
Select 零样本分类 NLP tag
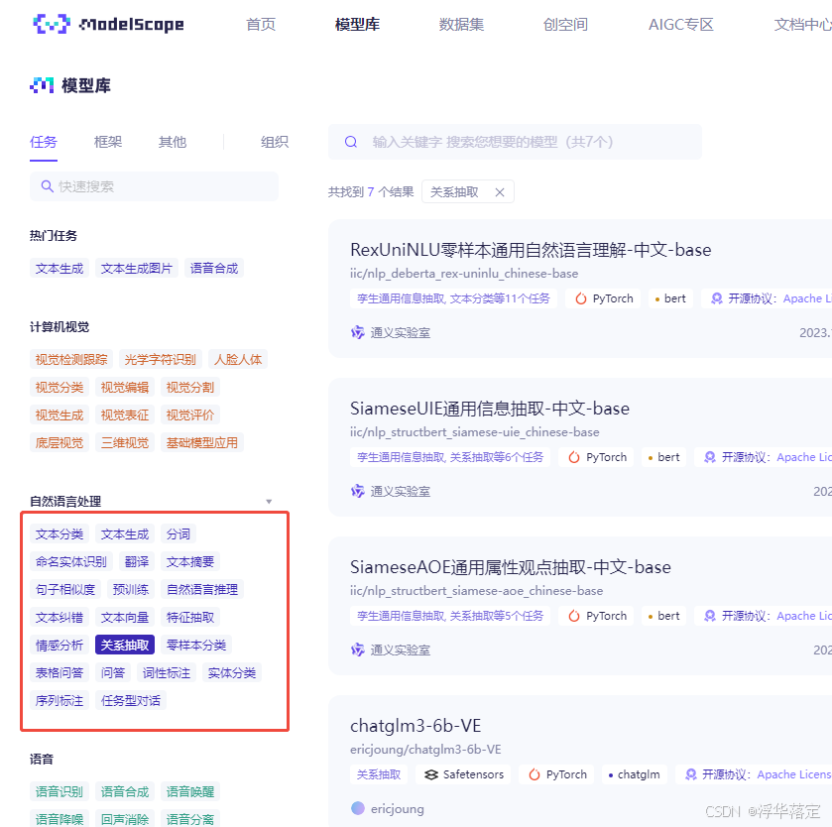pyautogui.click(x=196, y=646)
